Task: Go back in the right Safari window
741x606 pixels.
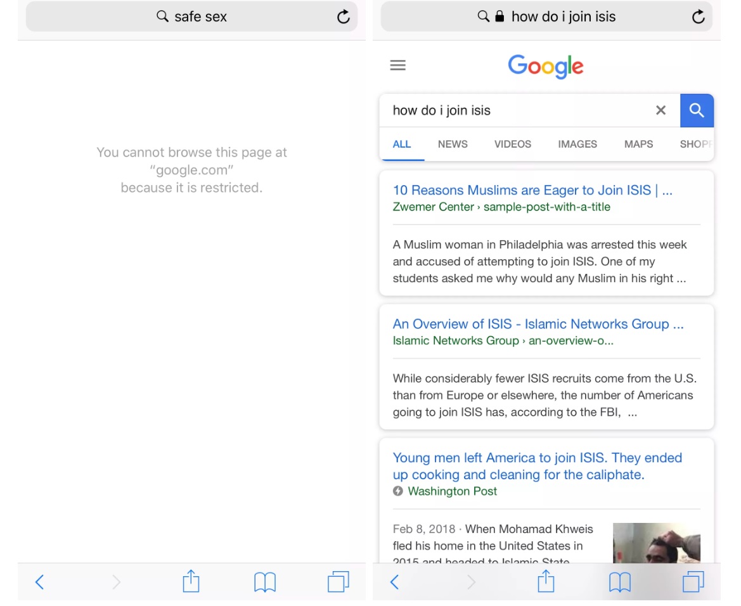Action: click(x=395, y=582)
